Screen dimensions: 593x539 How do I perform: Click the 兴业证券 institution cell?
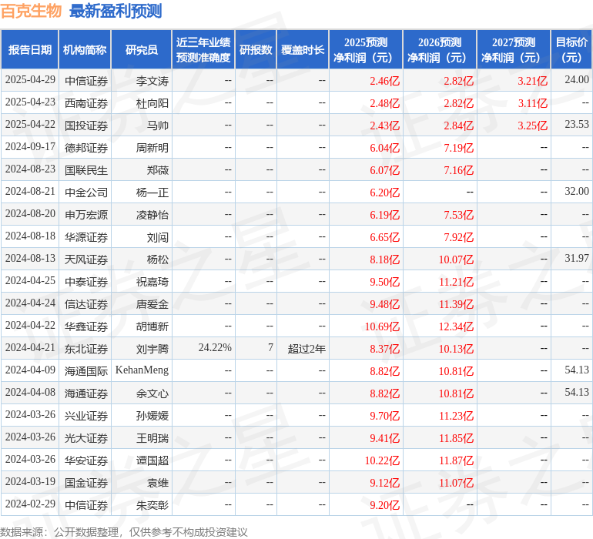point(86,415)
